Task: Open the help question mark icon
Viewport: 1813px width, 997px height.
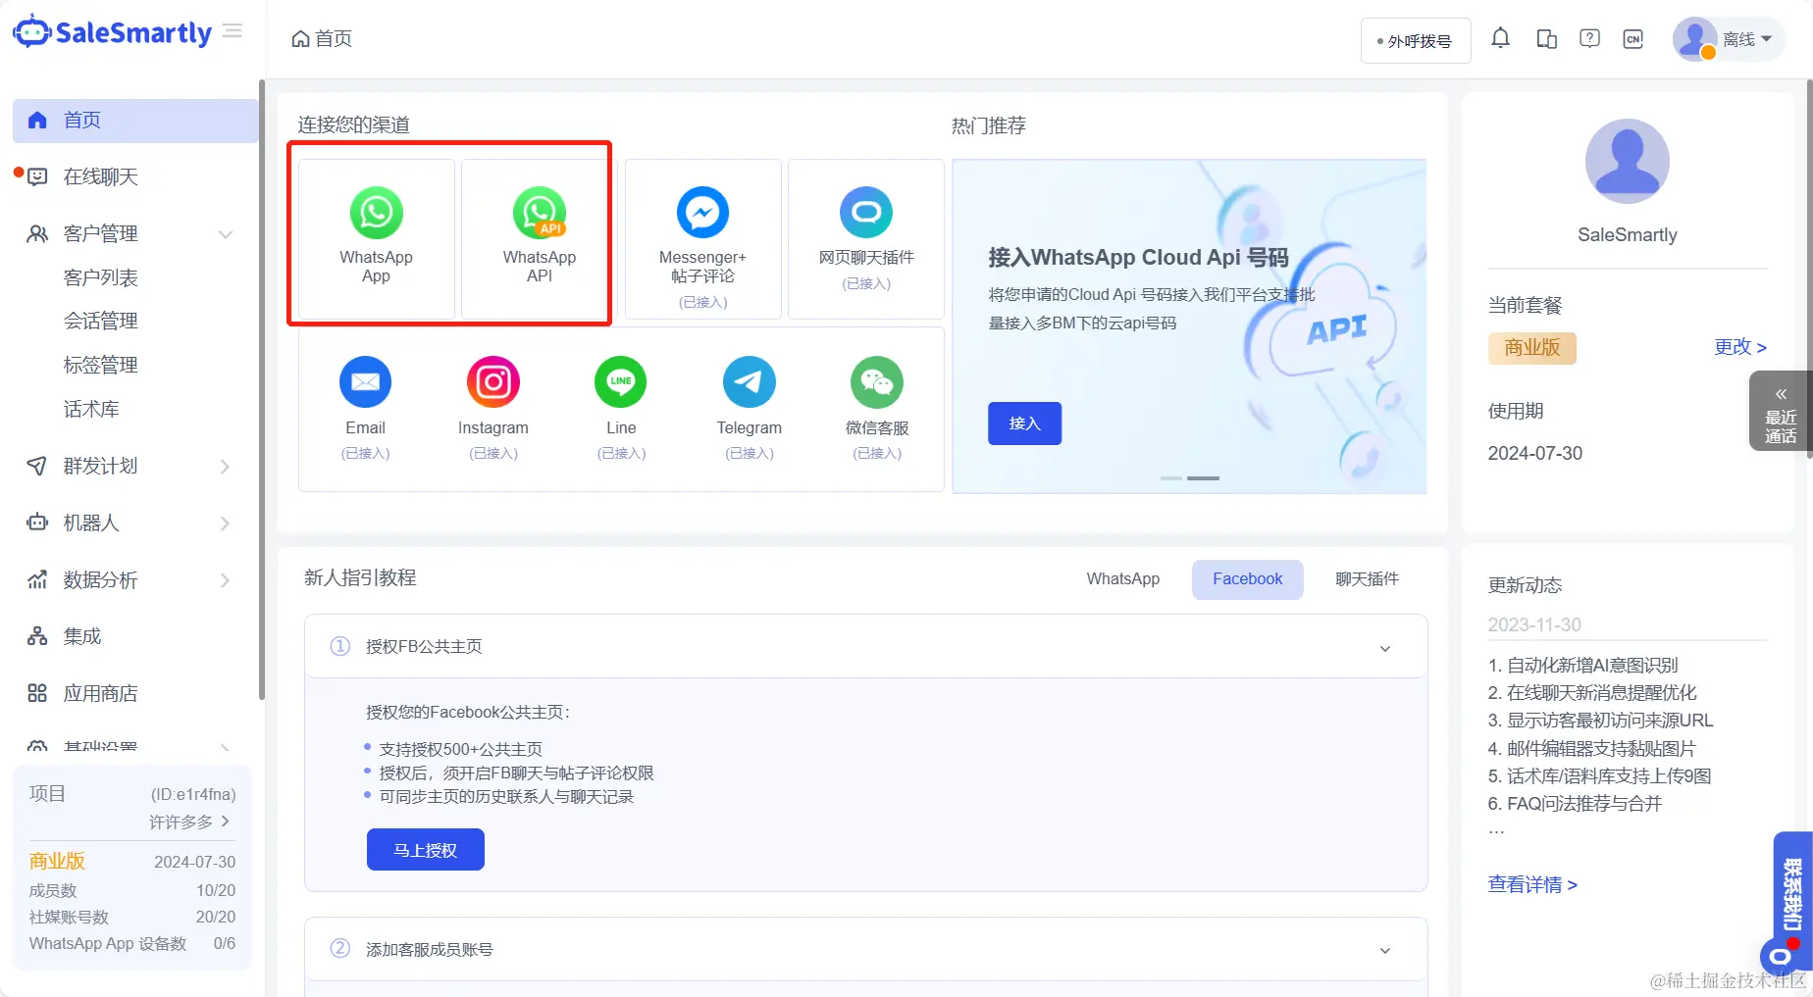Action: [1590, 38]
